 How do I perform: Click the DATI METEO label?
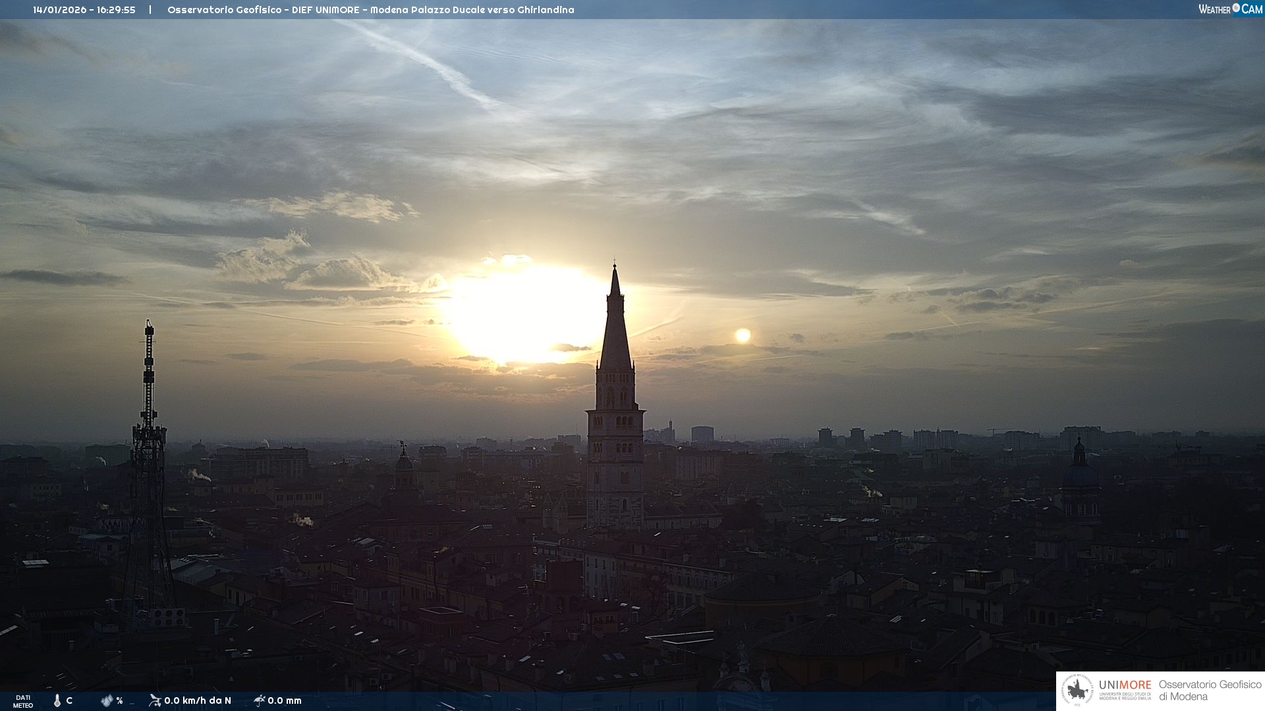(x=23, y=701)
